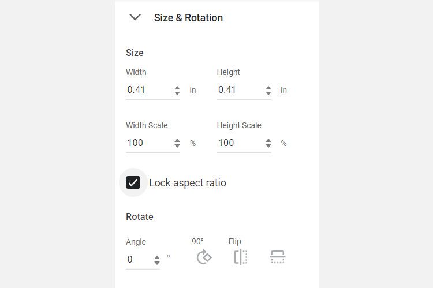Uncheck Lock aspect ratio checkbox
The width and height of the screenshot is (433, 288).
133,183
